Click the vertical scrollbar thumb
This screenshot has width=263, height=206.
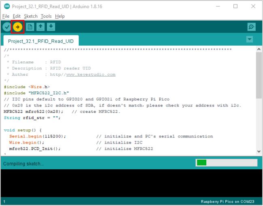[259, 75]
